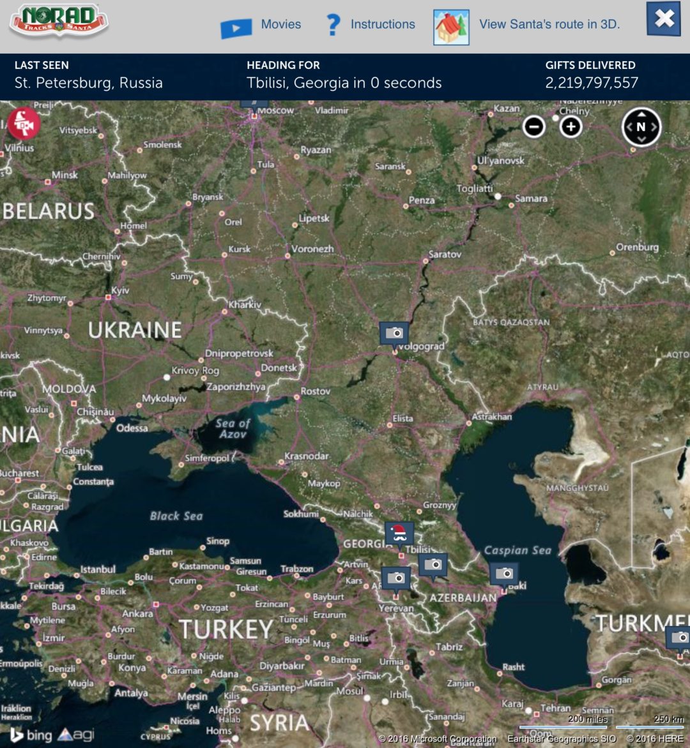Screen dimensions: 690x748
Task: Open the Movies video icon
Action: (x=236, y=28)
